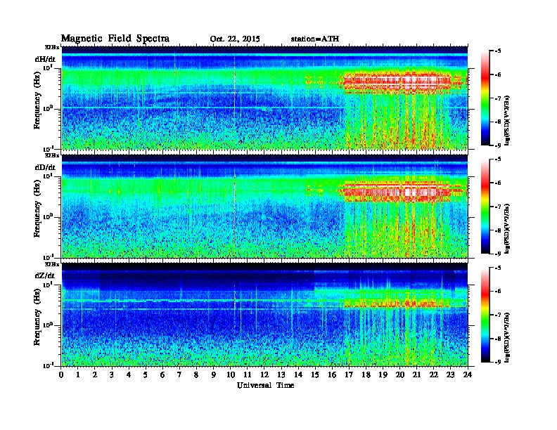Click hour "11" on the Universal Time axis

point(248,374)
